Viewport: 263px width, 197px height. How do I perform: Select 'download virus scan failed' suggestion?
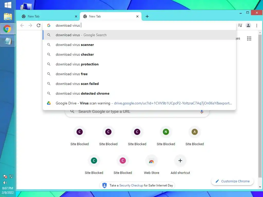[x=139, y=84]
